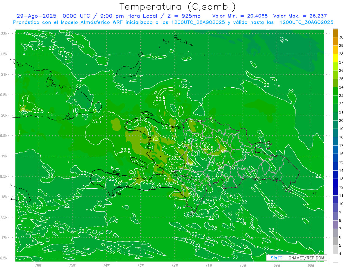This screenshot has height=269, width=349.
Task: Pick the gray colorbar segment between 5 and 6
Action: coord(335,241)
